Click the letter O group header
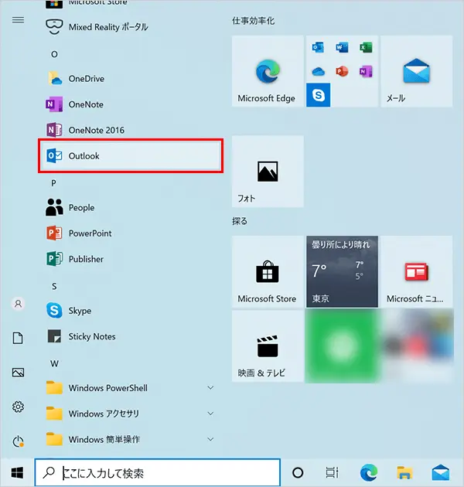Viewport: 464px width, 487px height. (x=54, y=54)
